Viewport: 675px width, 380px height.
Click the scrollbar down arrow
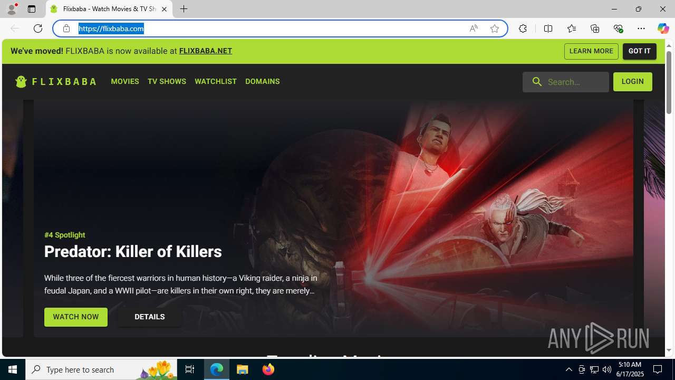(x=669, y=350)
